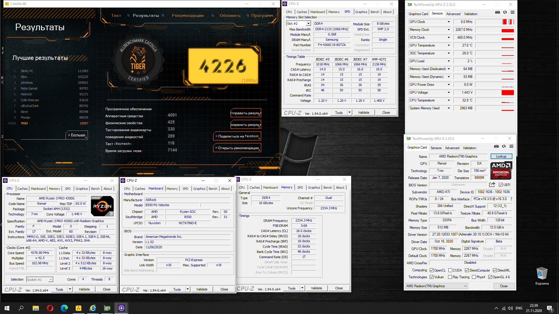
Task: Open GPU Power Draw sensor dropdown
Action: click(x=448, y=85)
